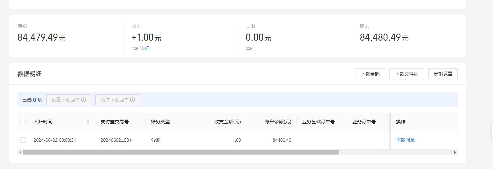Click the scrollbar left arrow

20,152
